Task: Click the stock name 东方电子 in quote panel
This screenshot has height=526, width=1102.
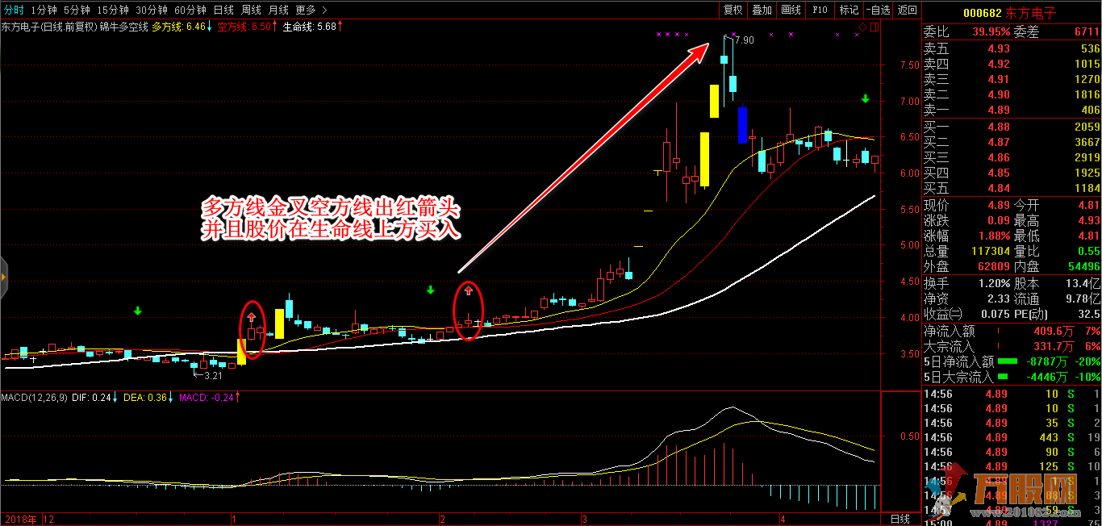Action: [1030, 13]
